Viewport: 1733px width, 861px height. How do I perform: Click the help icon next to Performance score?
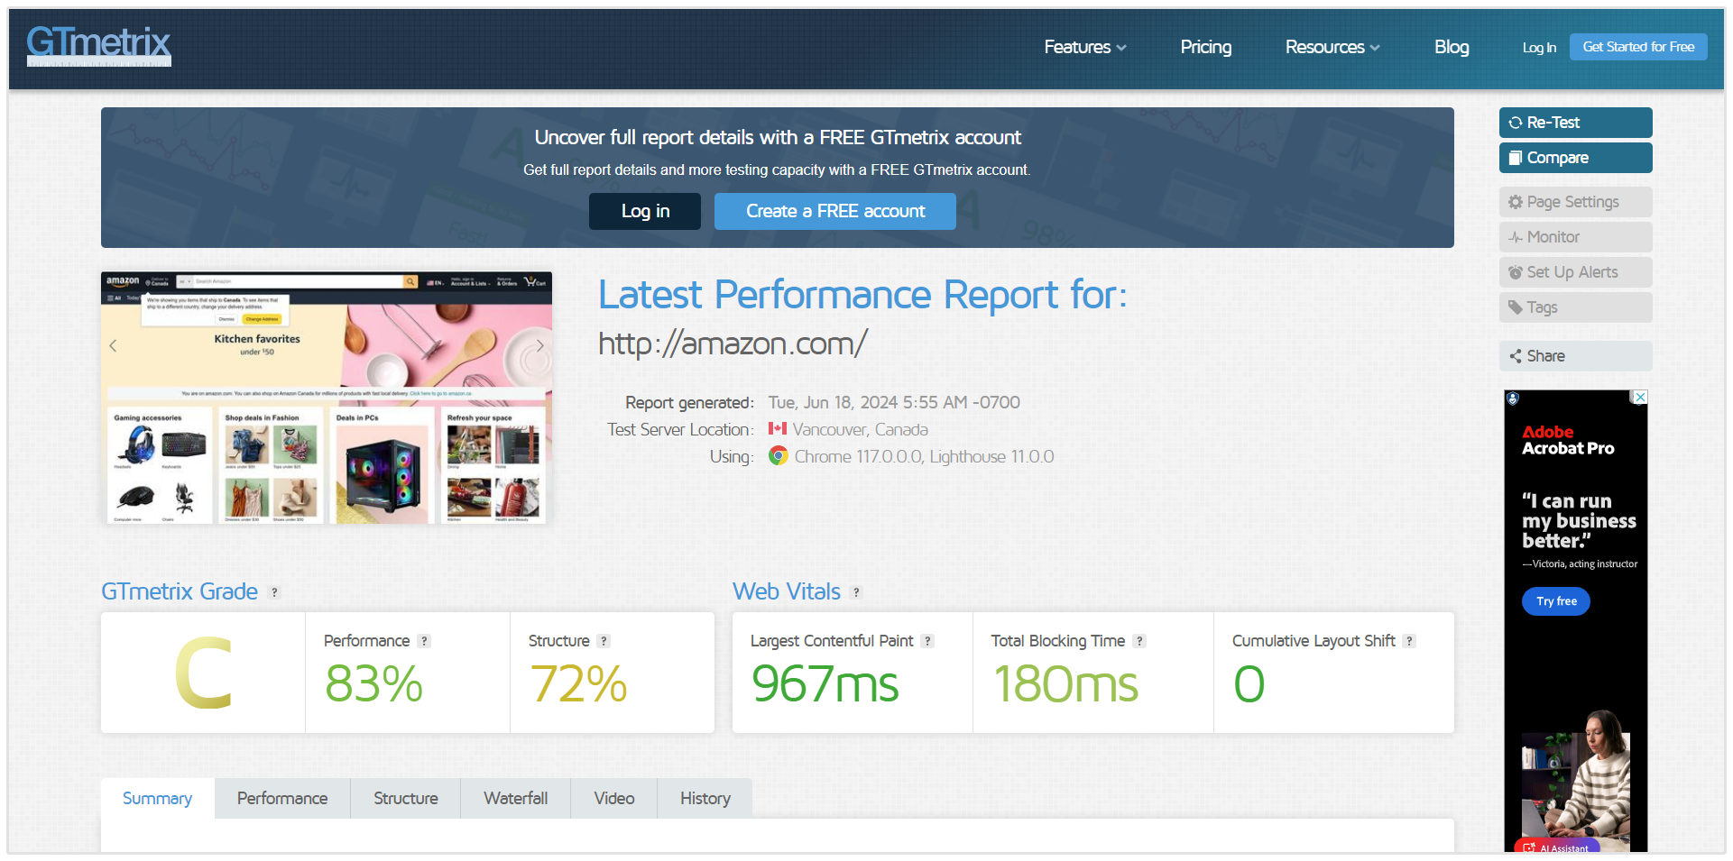tap(424, 641)
